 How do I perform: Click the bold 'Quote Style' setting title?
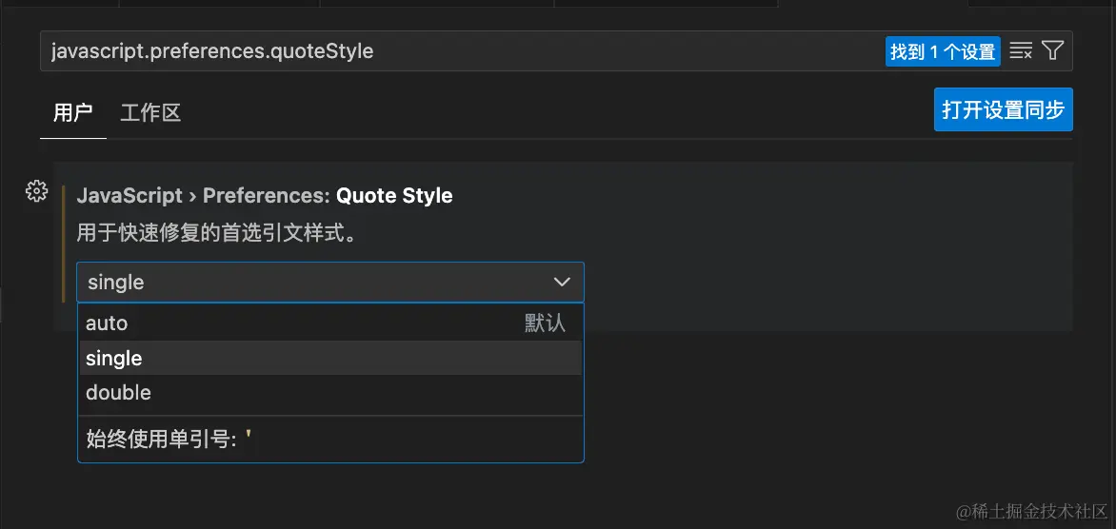394,196
